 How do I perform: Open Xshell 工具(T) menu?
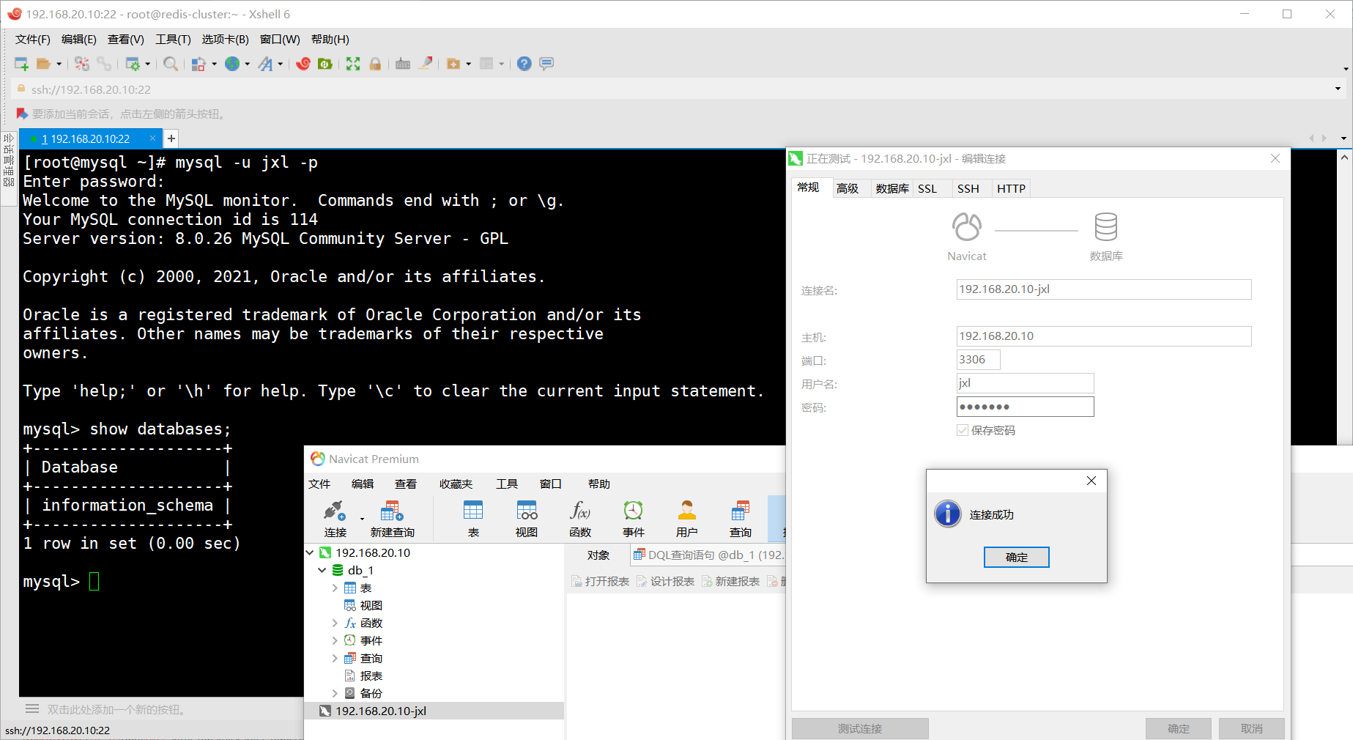click(x=173, y=40)
